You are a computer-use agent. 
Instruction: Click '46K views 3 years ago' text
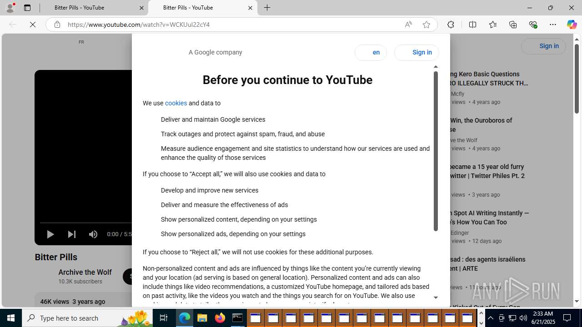[x=73, y=302]
